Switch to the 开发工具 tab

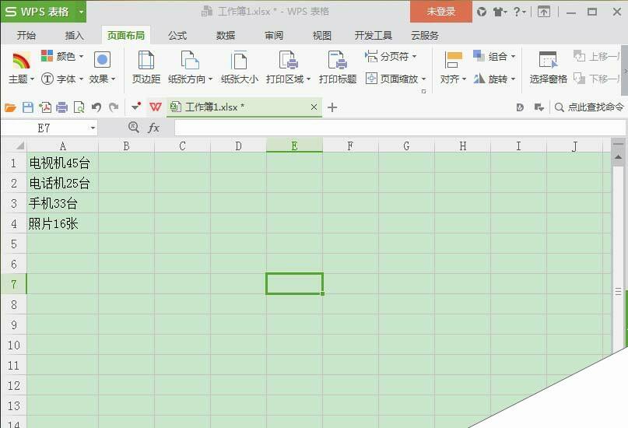tap(374, 36)
